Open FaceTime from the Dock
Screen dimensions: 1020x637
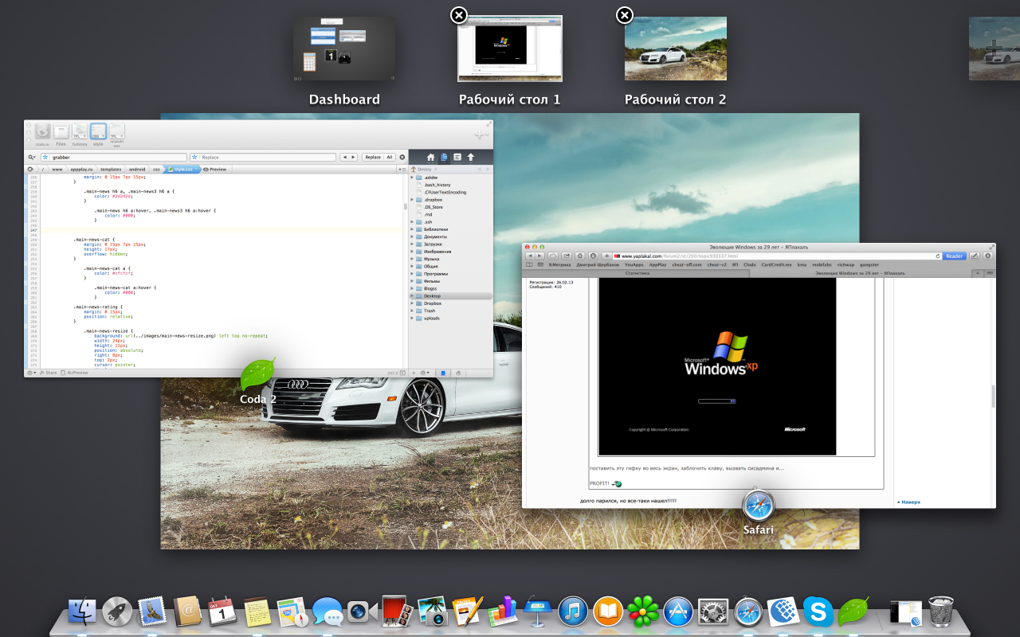click(362, 612)
